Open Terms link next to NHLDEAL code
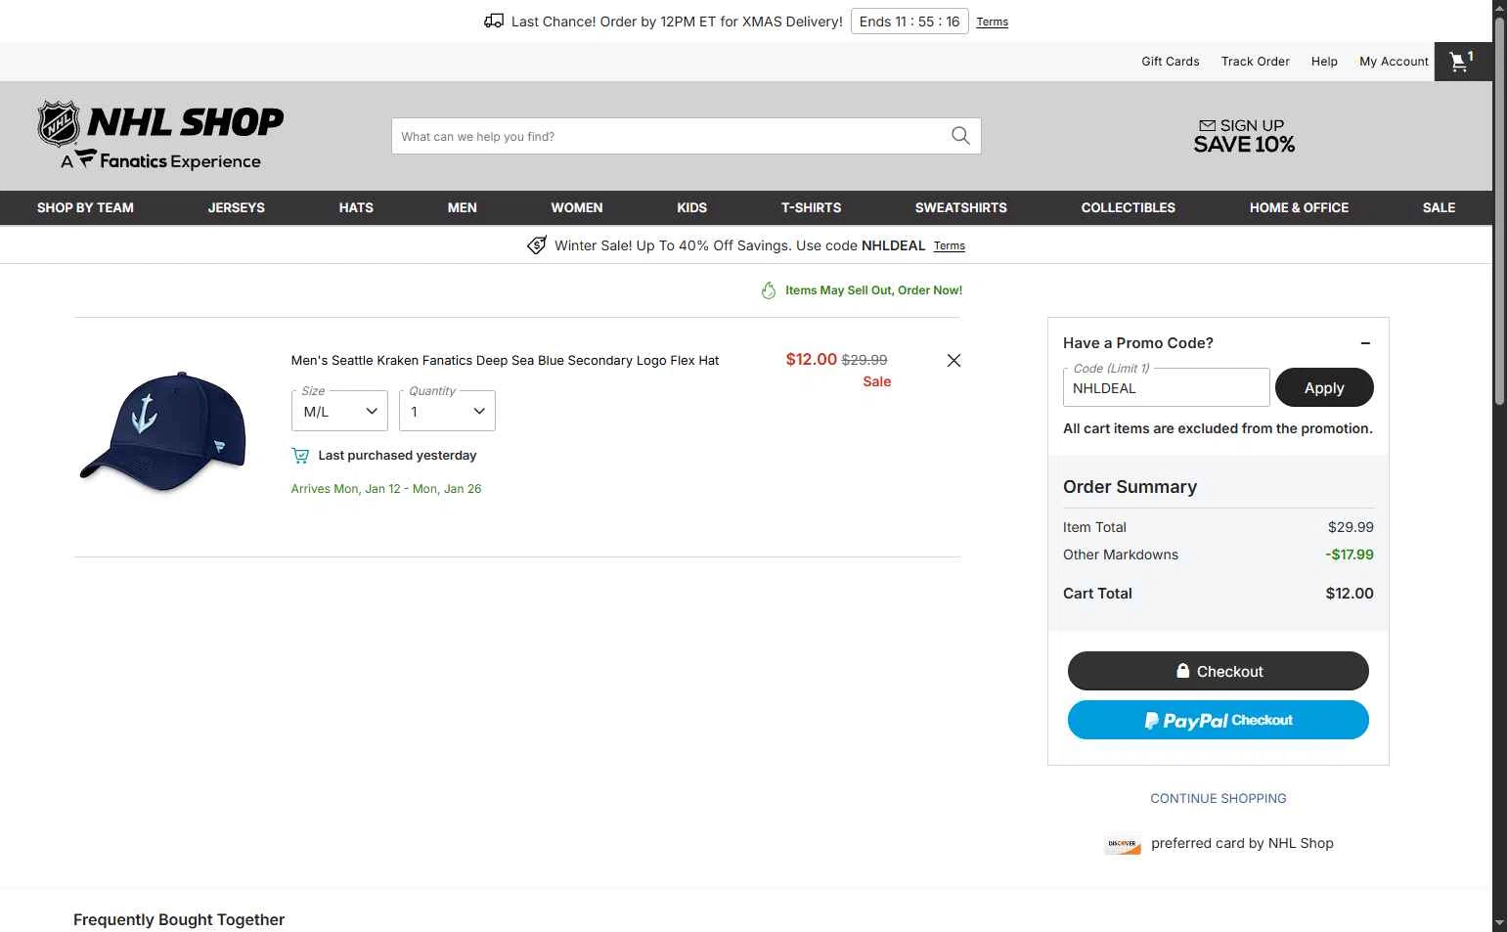 (x=949, y=245)
